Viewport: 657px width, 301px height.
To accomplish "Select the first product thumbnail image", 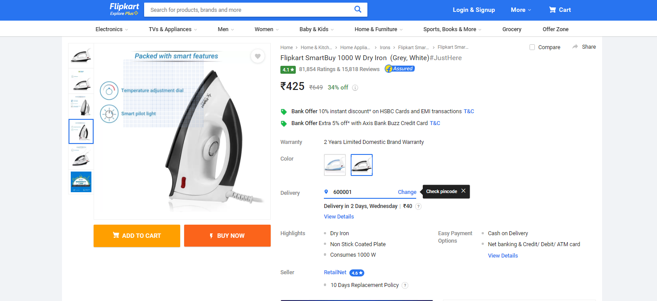I will pyautogui.click(x=81, y=56).
